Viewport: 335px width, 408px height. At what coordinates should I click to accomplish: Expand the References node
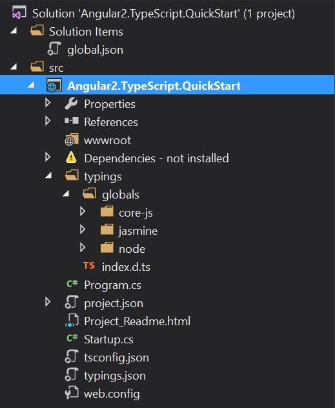(48, 121)
